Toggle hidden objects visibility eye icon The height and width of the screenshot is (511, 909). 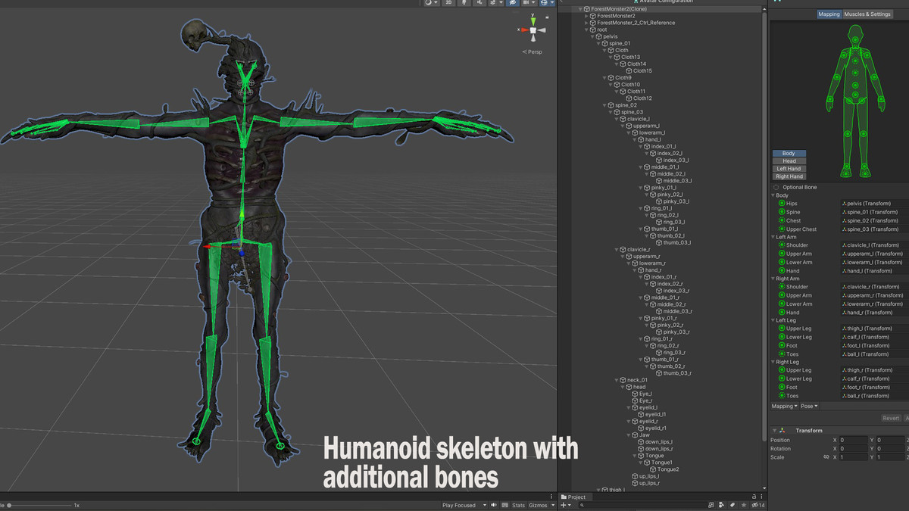(513, 2)
